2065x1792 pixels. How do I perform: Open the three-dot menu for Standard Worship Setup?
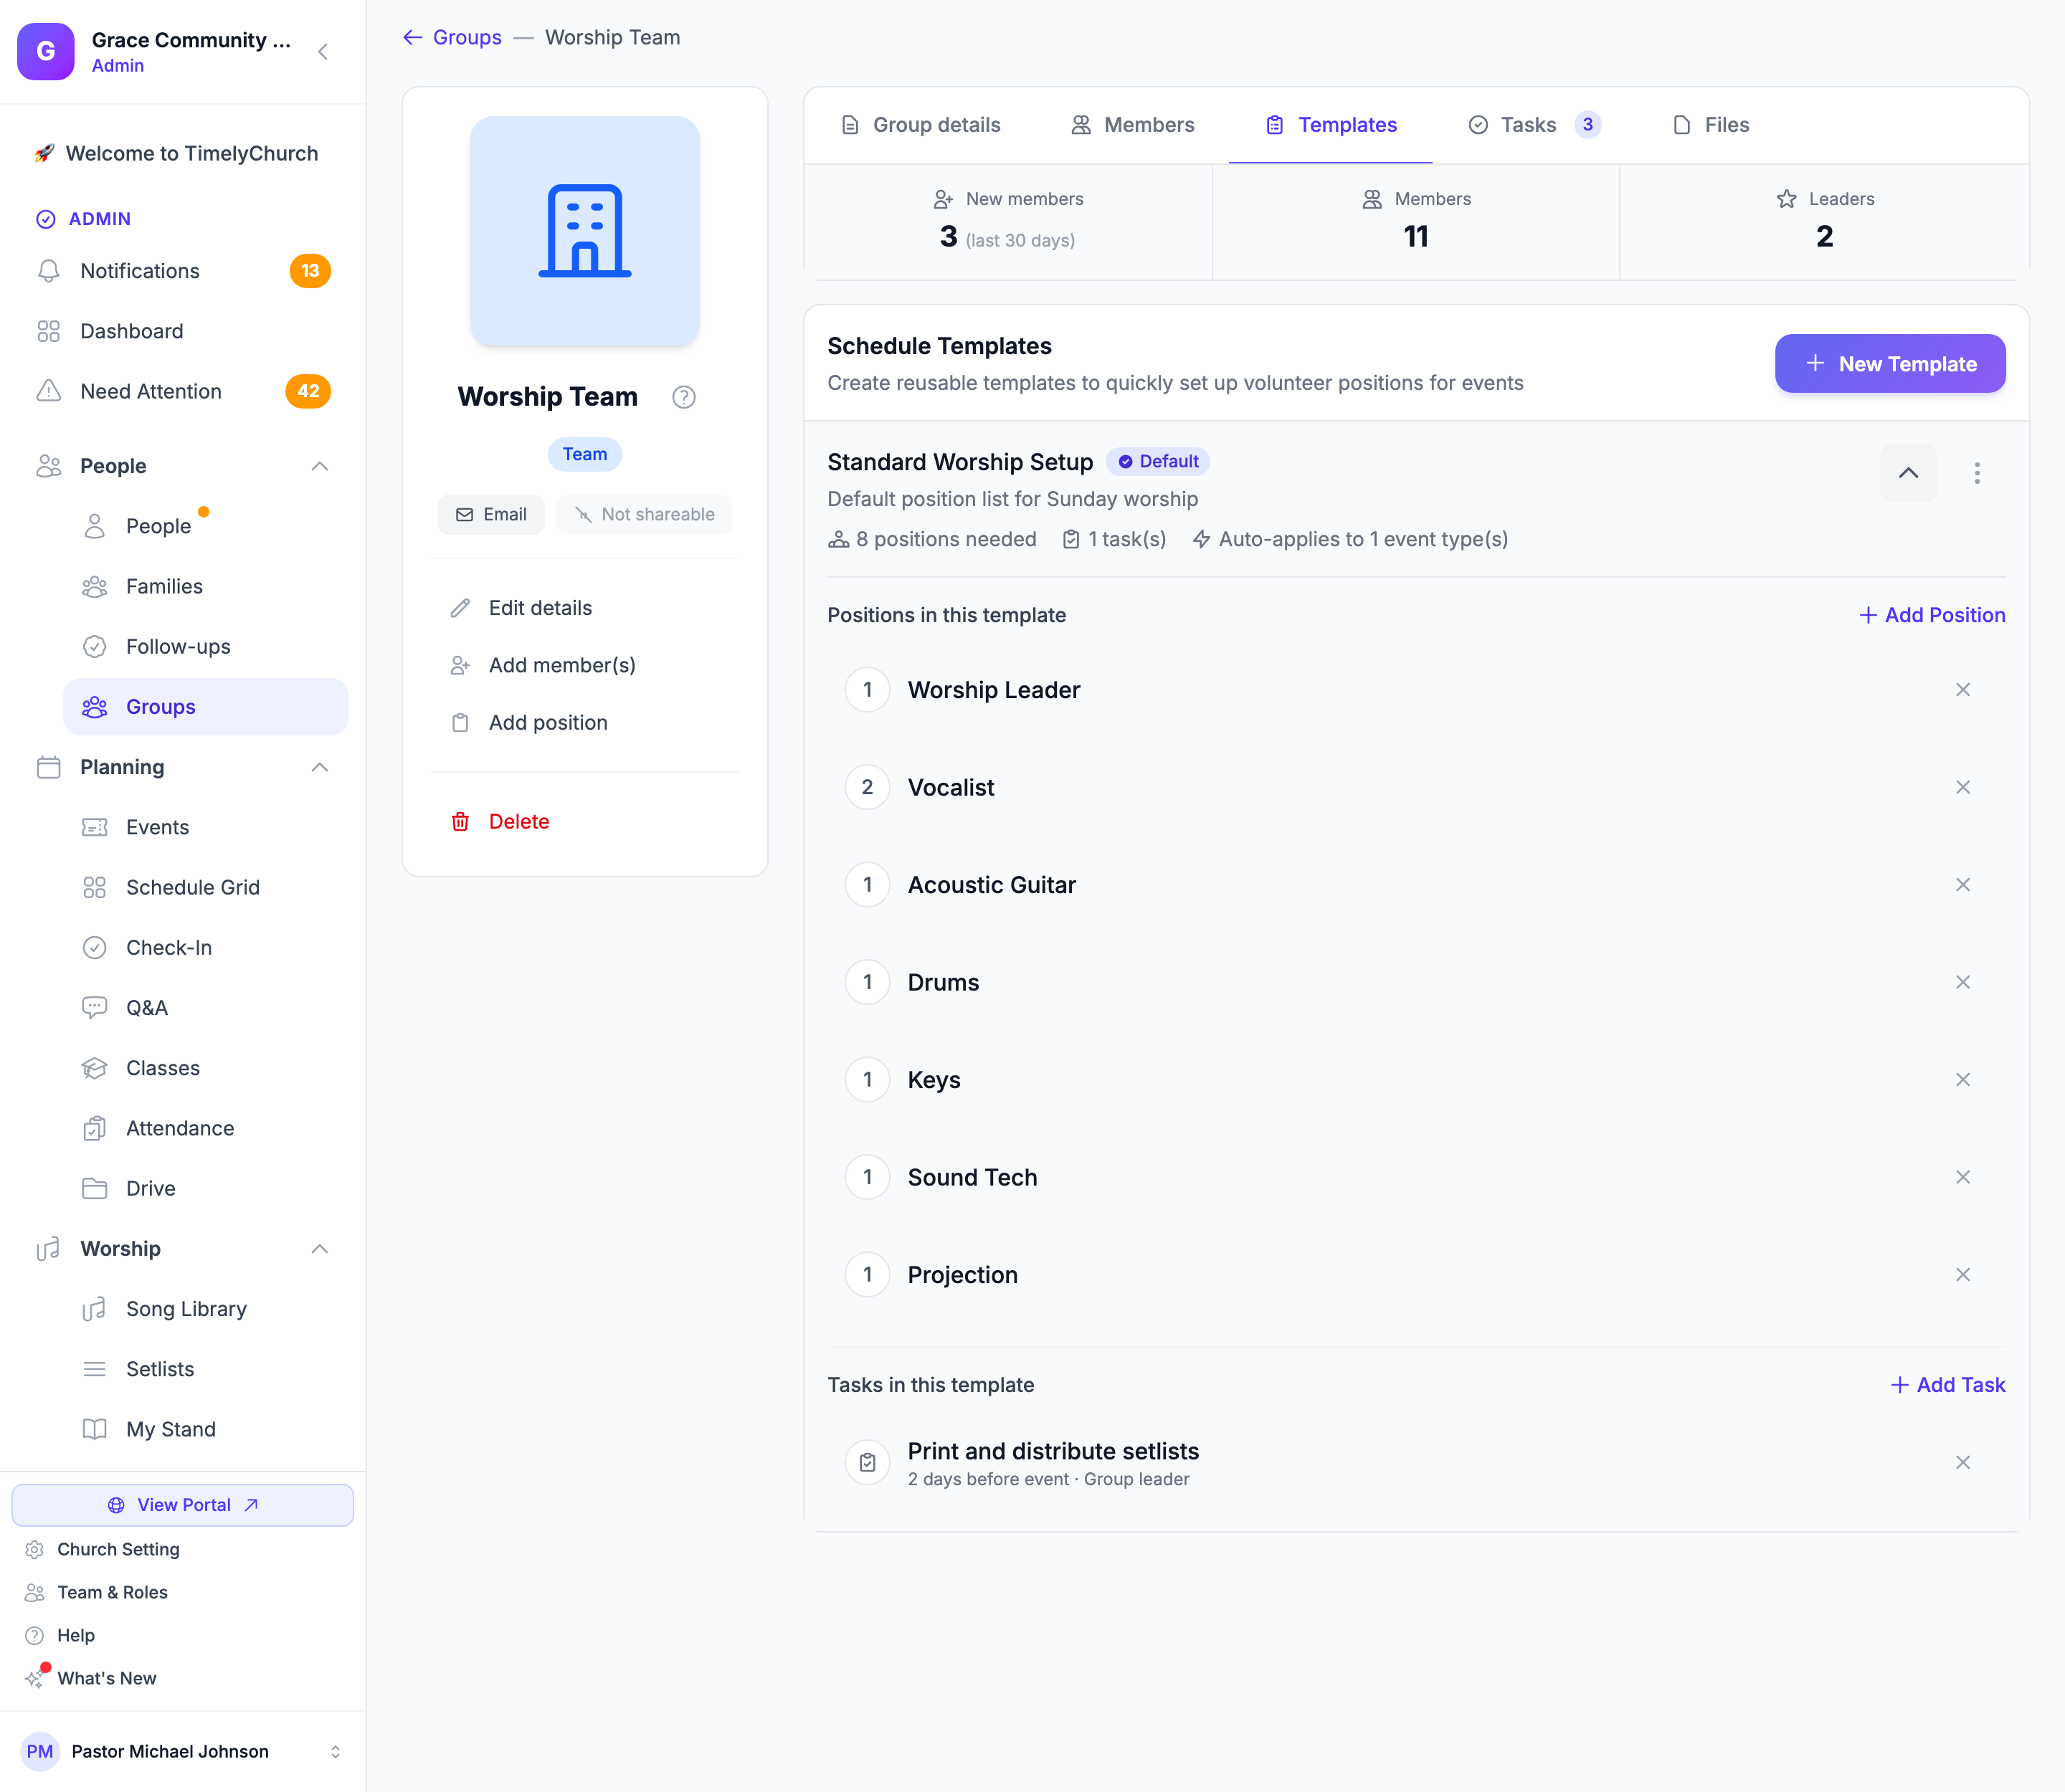click(1977, 473)
